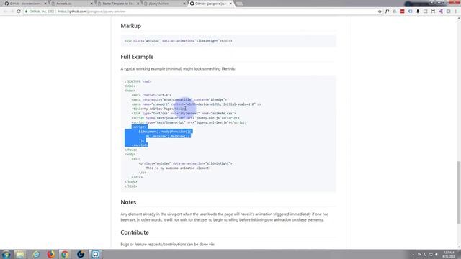Open Chrome's three-dot menu

point(456,12)
